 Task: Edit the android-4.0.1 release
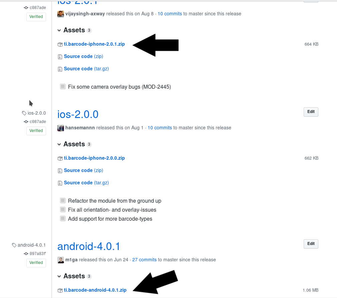[311, 244]
